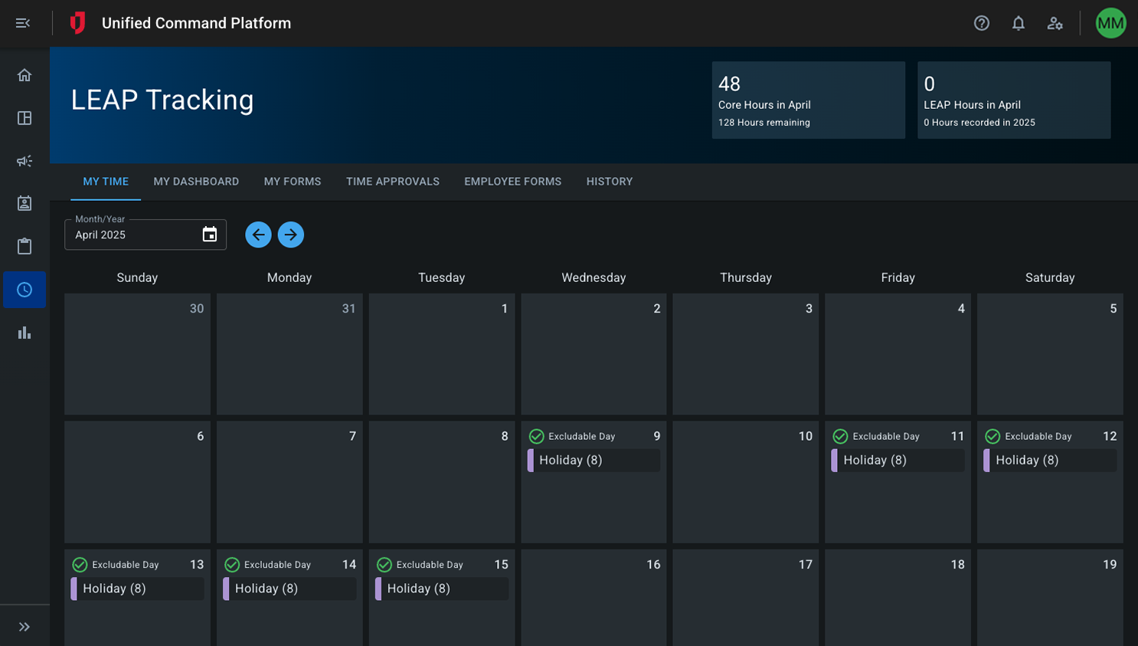The width and height of the screenshot is (1138, 646).
Task: Open user settings gear icon
Action: (x=1055, y=23)
